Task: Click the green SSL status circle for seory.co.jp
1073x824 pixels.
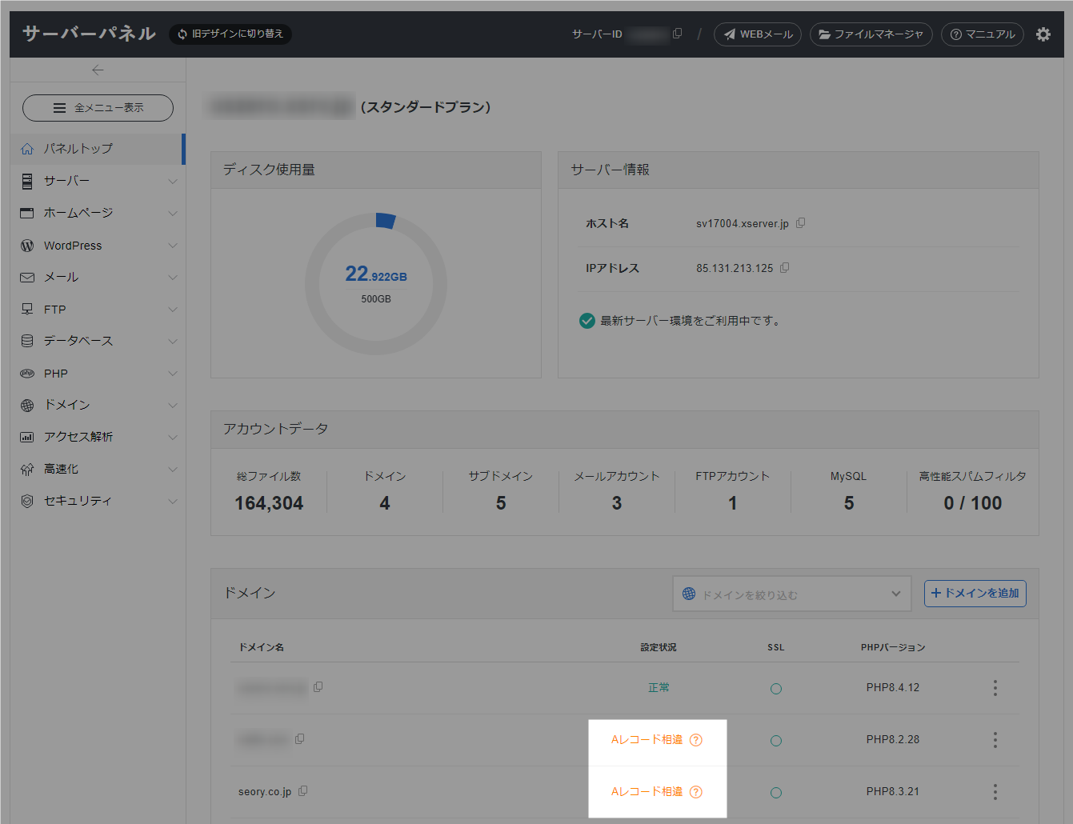Action: 775,791
